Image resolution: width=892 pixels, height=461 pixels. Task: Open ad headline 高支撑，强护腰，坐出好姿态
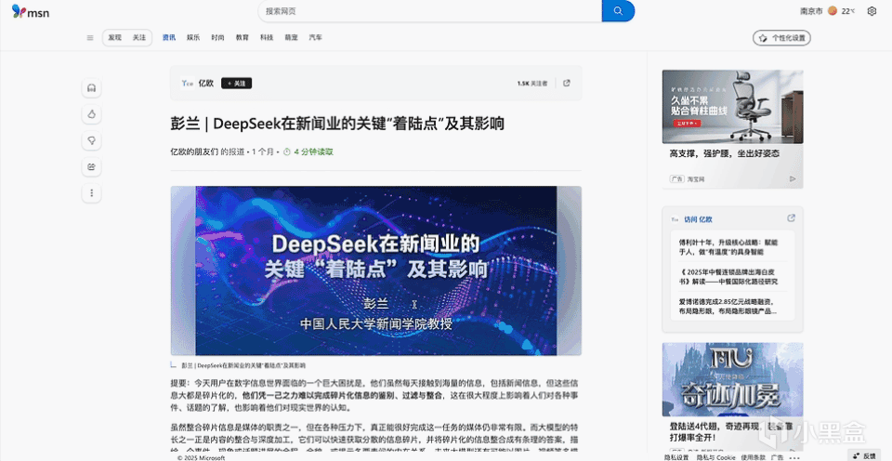pos(724,153)
